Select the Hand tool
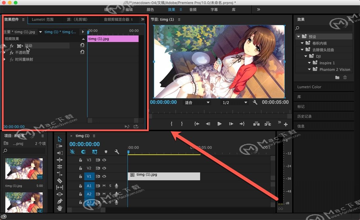 pyautogui.click(x=60, y=208)
